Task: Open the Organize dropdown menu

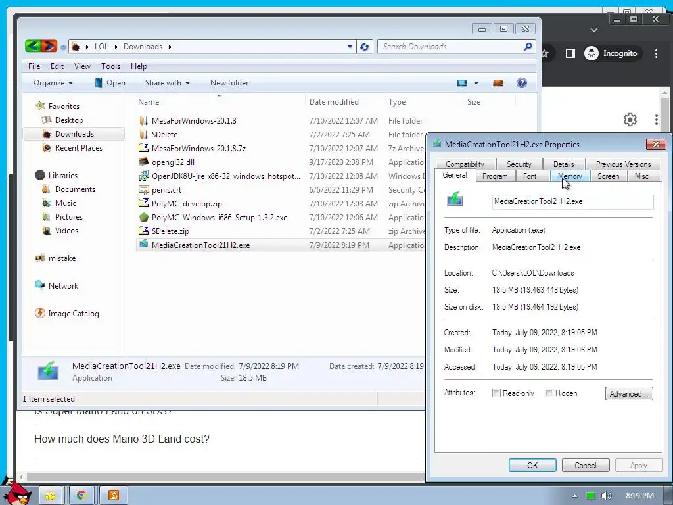Action: 53,83
